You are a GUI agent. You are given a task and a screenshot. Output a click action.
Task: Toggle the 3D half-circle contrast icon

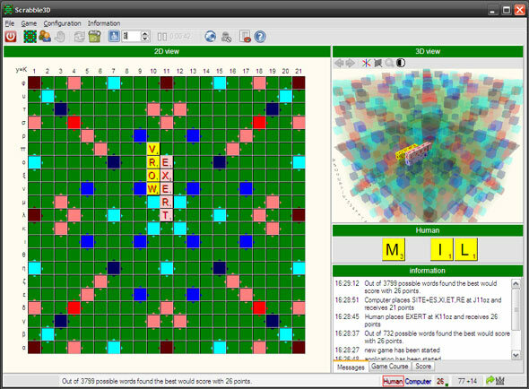coord(401,63)
